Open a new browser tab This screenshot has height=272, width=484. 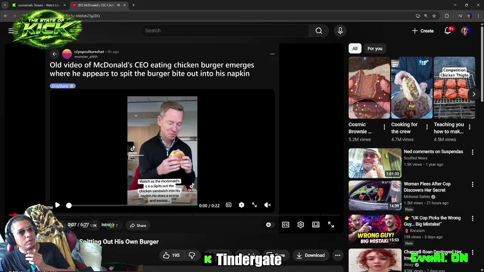click(133, 5)
